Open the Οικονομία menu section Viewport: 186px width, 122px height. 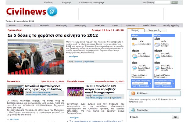tap(44, 25)
